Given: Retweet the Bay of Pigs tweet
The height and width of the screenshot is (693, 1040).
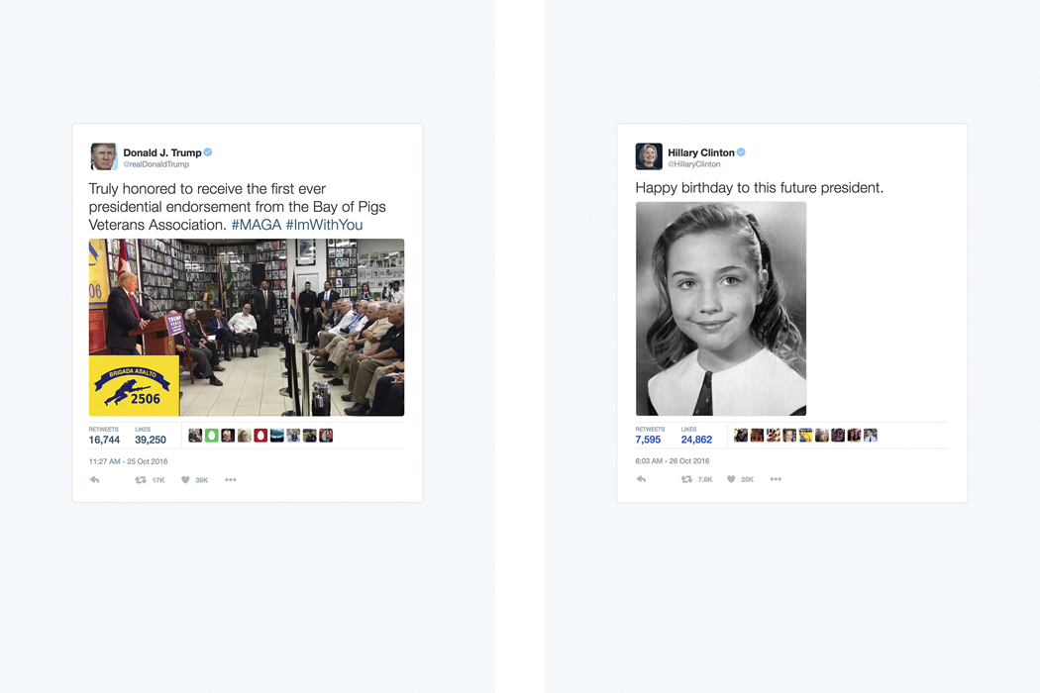Looking at the screenshot, I should click(141, 480).
